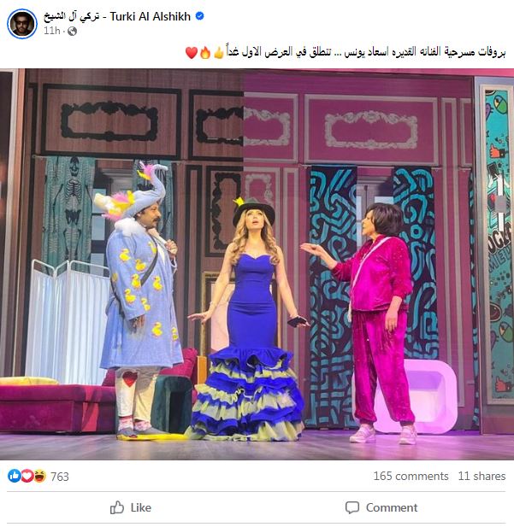This screenshot has height=527, width=514.
Task: Click the Like reaction icon in summary
Action: point(15,476)
